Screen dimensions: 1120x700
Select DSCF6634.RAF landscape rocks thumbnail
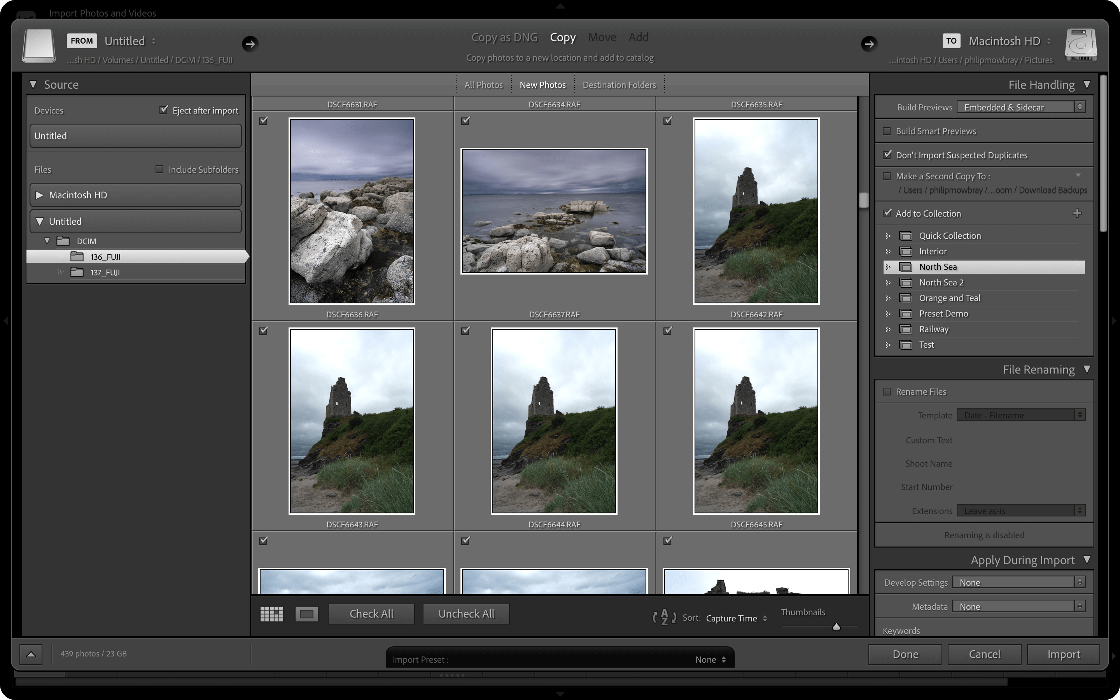pos(554,211)
